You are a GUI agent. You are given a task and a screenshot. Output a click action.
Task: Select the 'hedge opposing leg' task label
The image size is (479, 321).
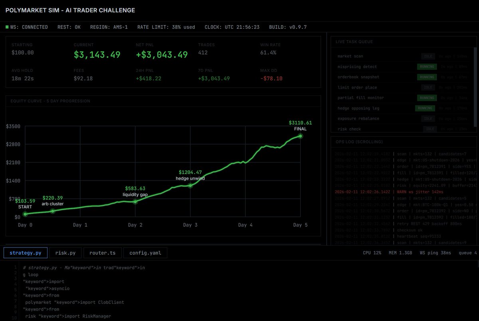click(x=358, y=108)
